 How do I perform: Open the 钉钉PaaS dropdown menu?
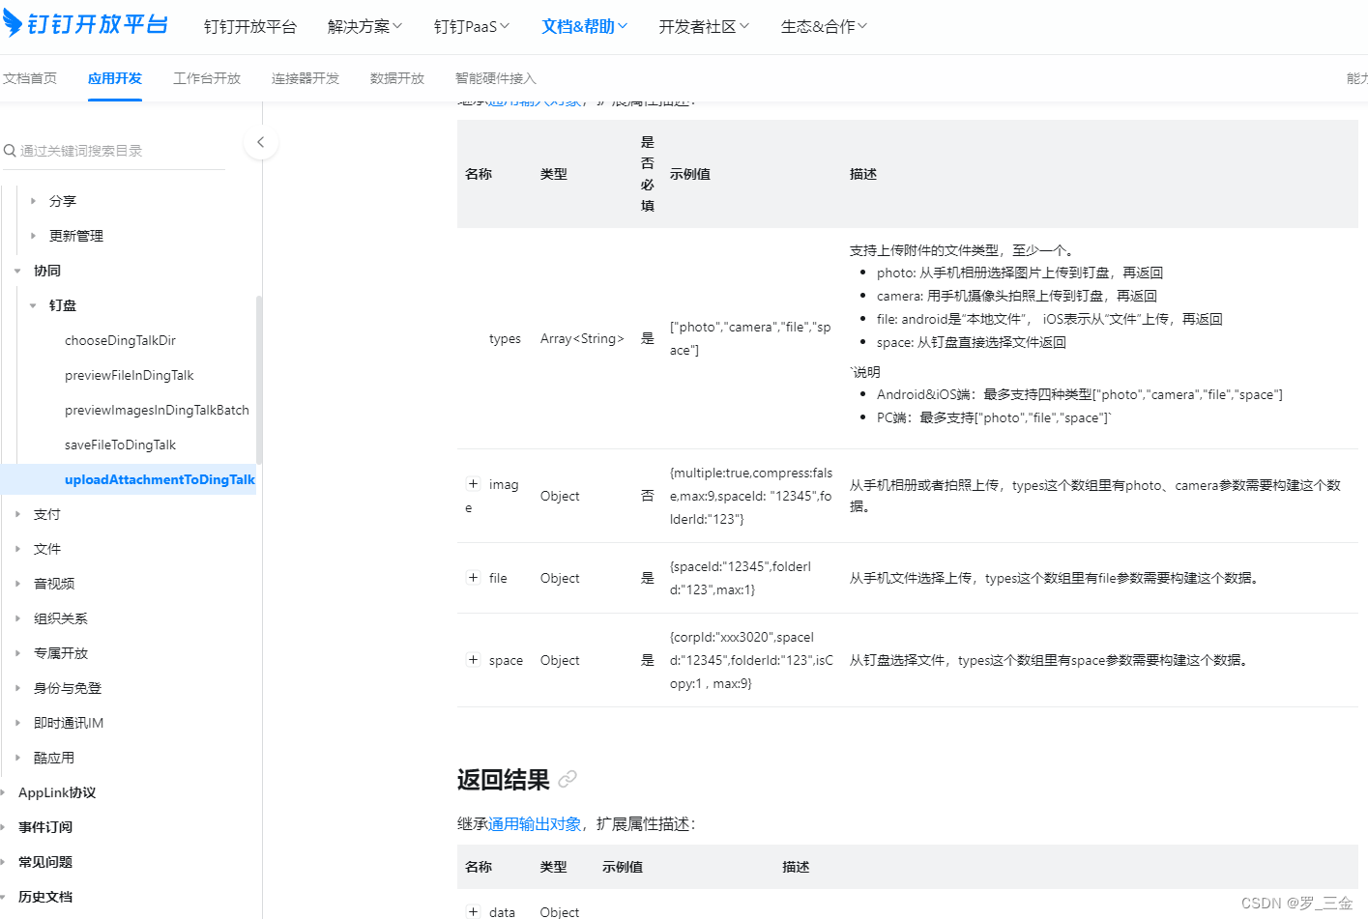tap(471, 27)
